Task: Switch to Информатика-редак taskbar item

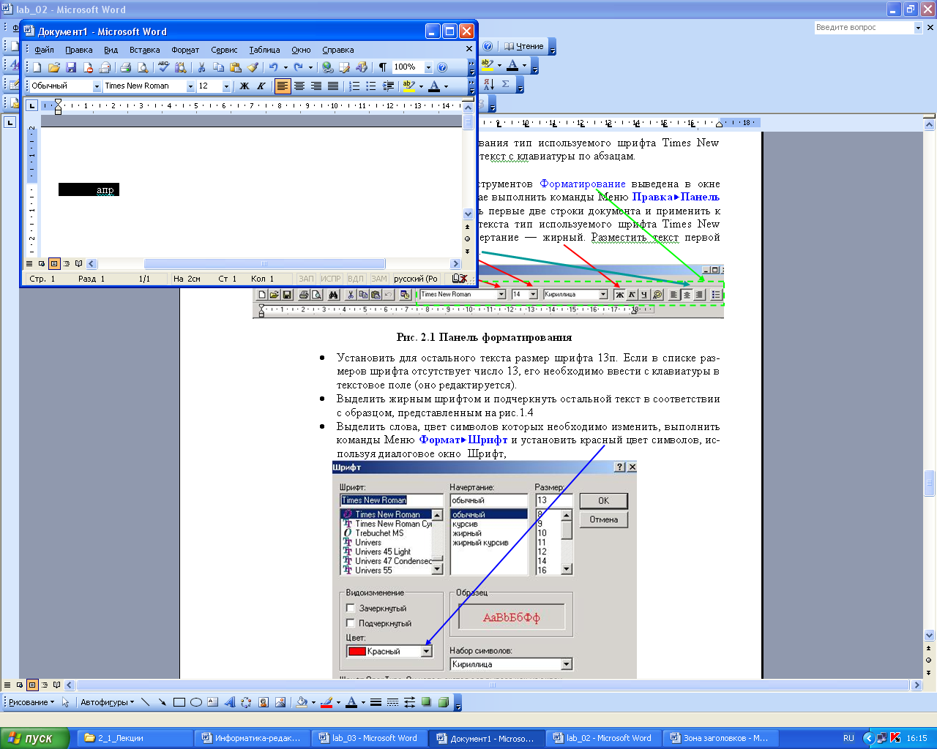Action: pyautogui.click(x=253, y=738)
